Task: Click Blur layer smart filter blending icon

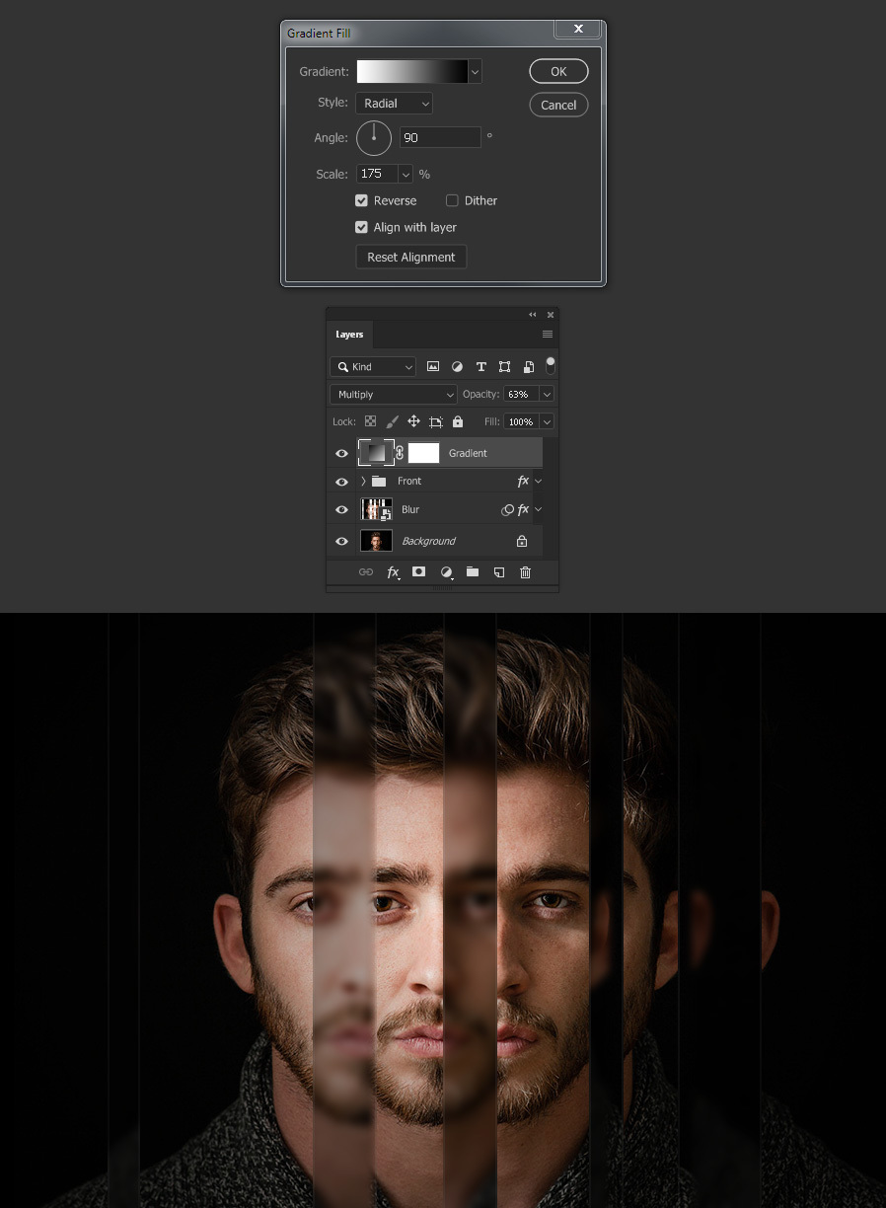Action: pos(507,510)
